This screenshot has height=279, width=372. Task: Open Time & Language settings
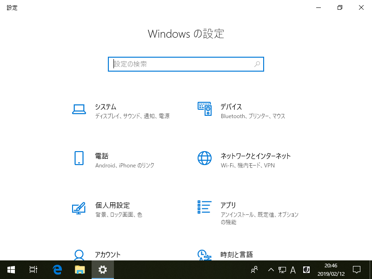[236, 255]
